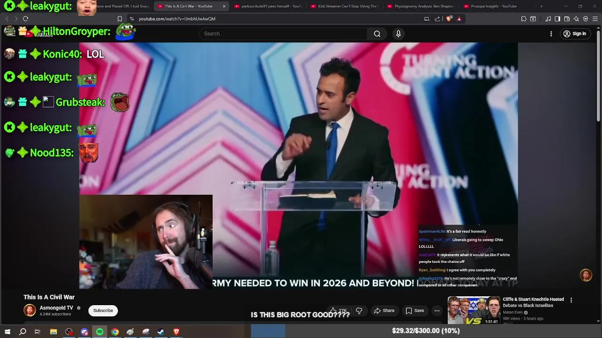The height and width of the screenshot is (338, 602).
Task: Open Steam from the taskbar
Action: [161, 332]
